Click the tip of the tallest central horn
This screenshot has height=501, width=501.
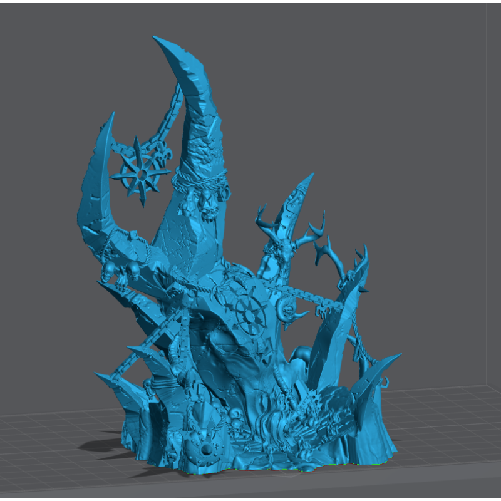[x=157, y=40]
